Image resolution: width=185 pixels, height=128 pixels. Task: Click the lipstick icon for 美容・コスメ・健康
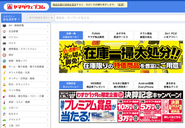4,102
